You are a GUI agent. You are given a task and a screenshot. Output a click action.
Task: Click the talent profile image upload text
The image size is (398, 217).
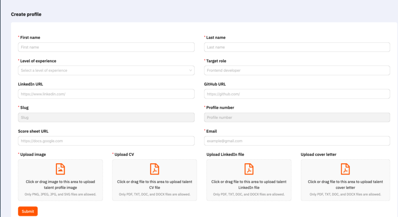coord(60,185)
